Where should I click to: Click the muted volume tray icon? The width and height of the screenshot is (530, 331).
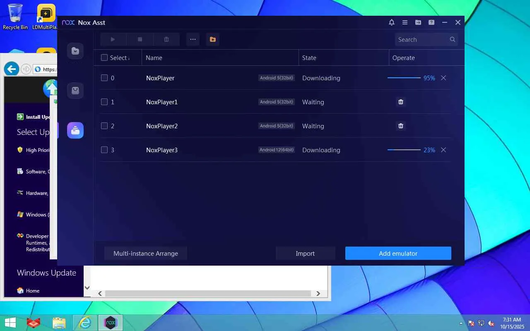tap(491, 323)
